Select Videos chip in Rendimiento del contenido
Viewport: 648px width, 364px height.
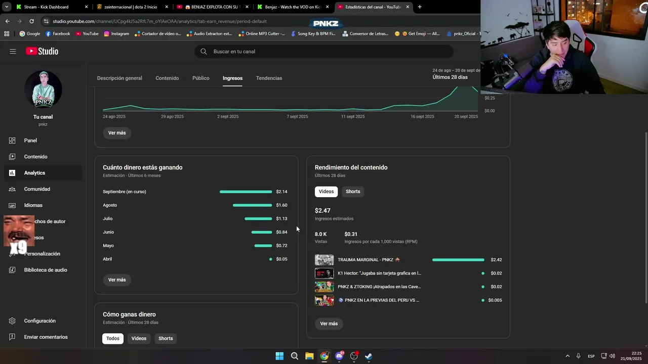click(x=326, y=192)
